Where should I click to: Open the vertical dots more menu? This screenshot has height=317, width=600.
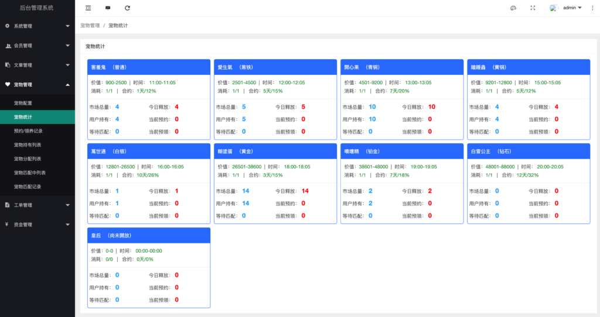point(592,8)
